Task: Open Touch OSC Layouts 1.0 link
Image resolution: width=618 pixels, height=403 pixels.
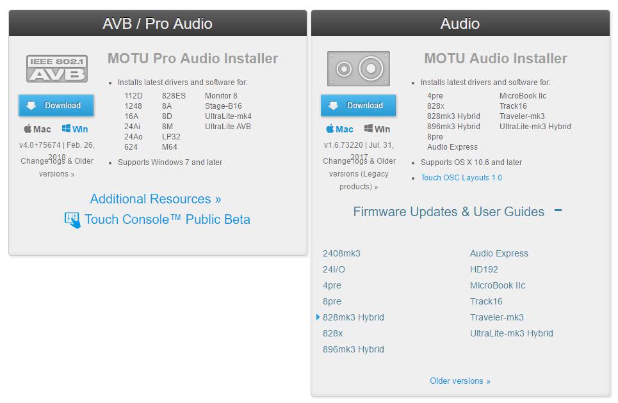Action: (461, 178)
